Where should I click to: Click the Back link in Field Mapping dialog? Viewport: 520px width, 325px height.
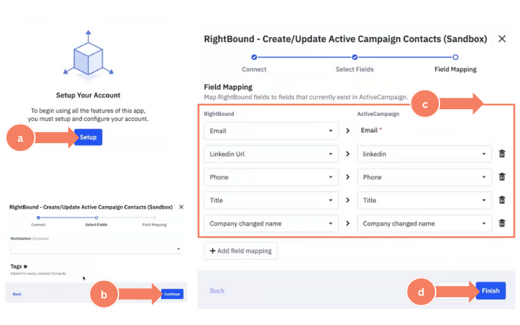217,291
